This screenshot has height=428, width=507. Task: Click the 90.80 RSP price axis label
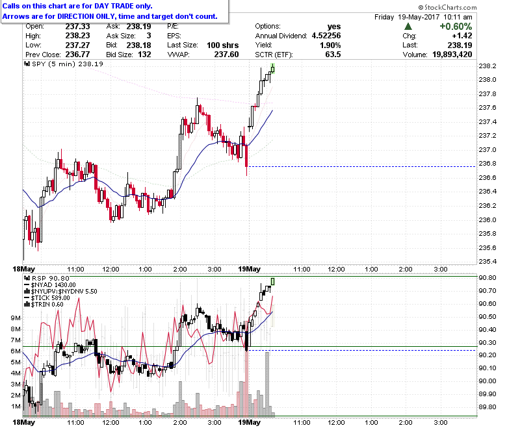(x=487, y=278)
